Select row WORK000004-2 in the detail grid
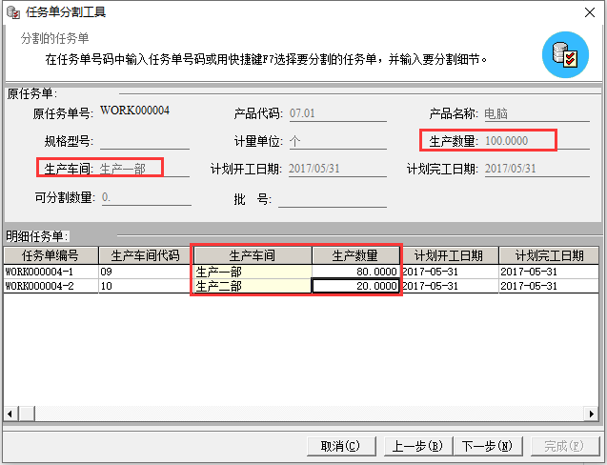The height and width of the screenshot is (465, 607). (x=50, y=286)
